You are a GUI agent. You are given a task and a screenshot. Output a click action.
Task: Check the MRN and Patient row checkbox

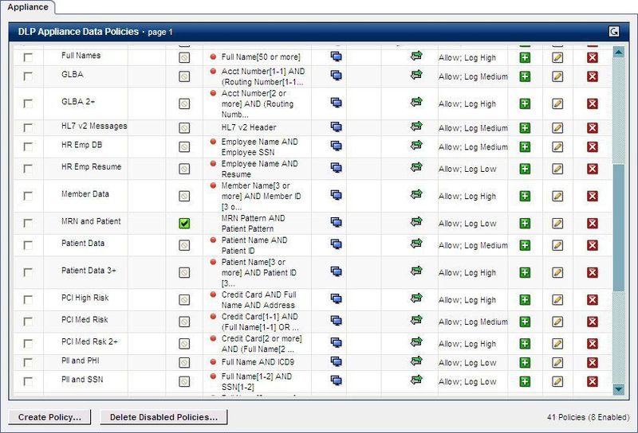(28, 223)
